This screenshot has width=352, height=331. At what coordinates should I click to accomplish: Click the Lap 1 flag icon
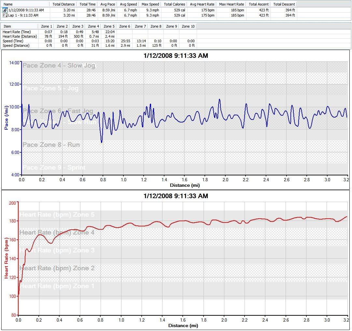pos(5,15)
